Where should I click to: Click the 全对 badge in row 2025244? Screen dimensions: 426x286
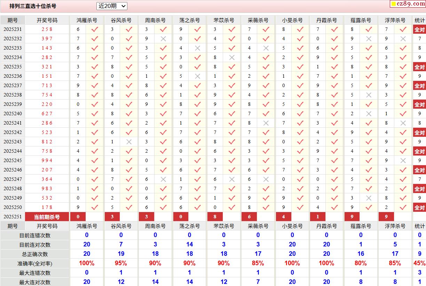point(419,152)
